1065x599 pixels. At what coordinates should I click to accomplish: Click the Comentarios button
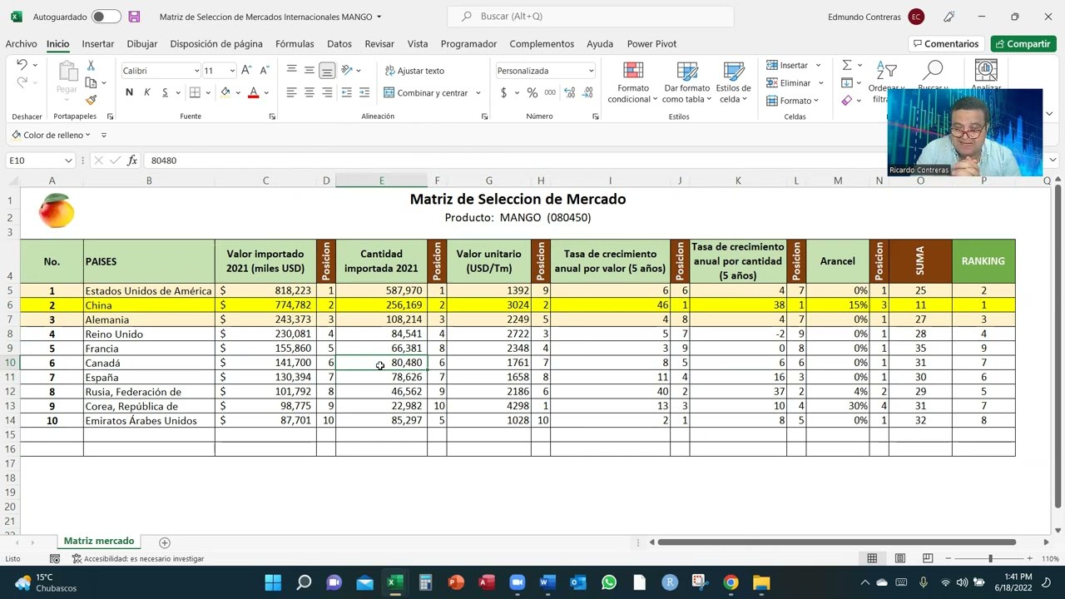(x=947, y=44)
